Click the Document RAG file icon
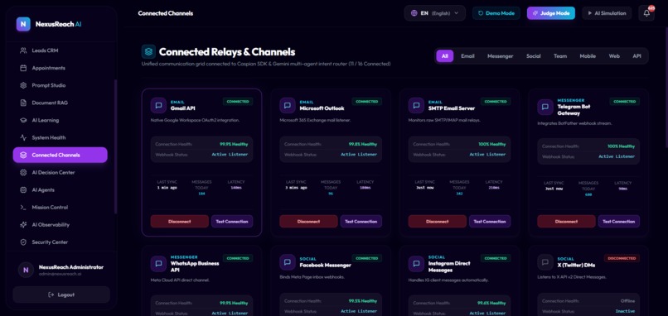This screenshot has width=668, height=316. click(x=23, y=103)
